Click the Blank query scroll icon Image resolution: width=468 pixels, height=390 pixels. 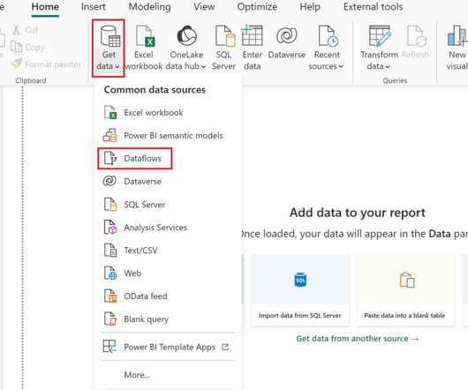[x=110, y=319]
